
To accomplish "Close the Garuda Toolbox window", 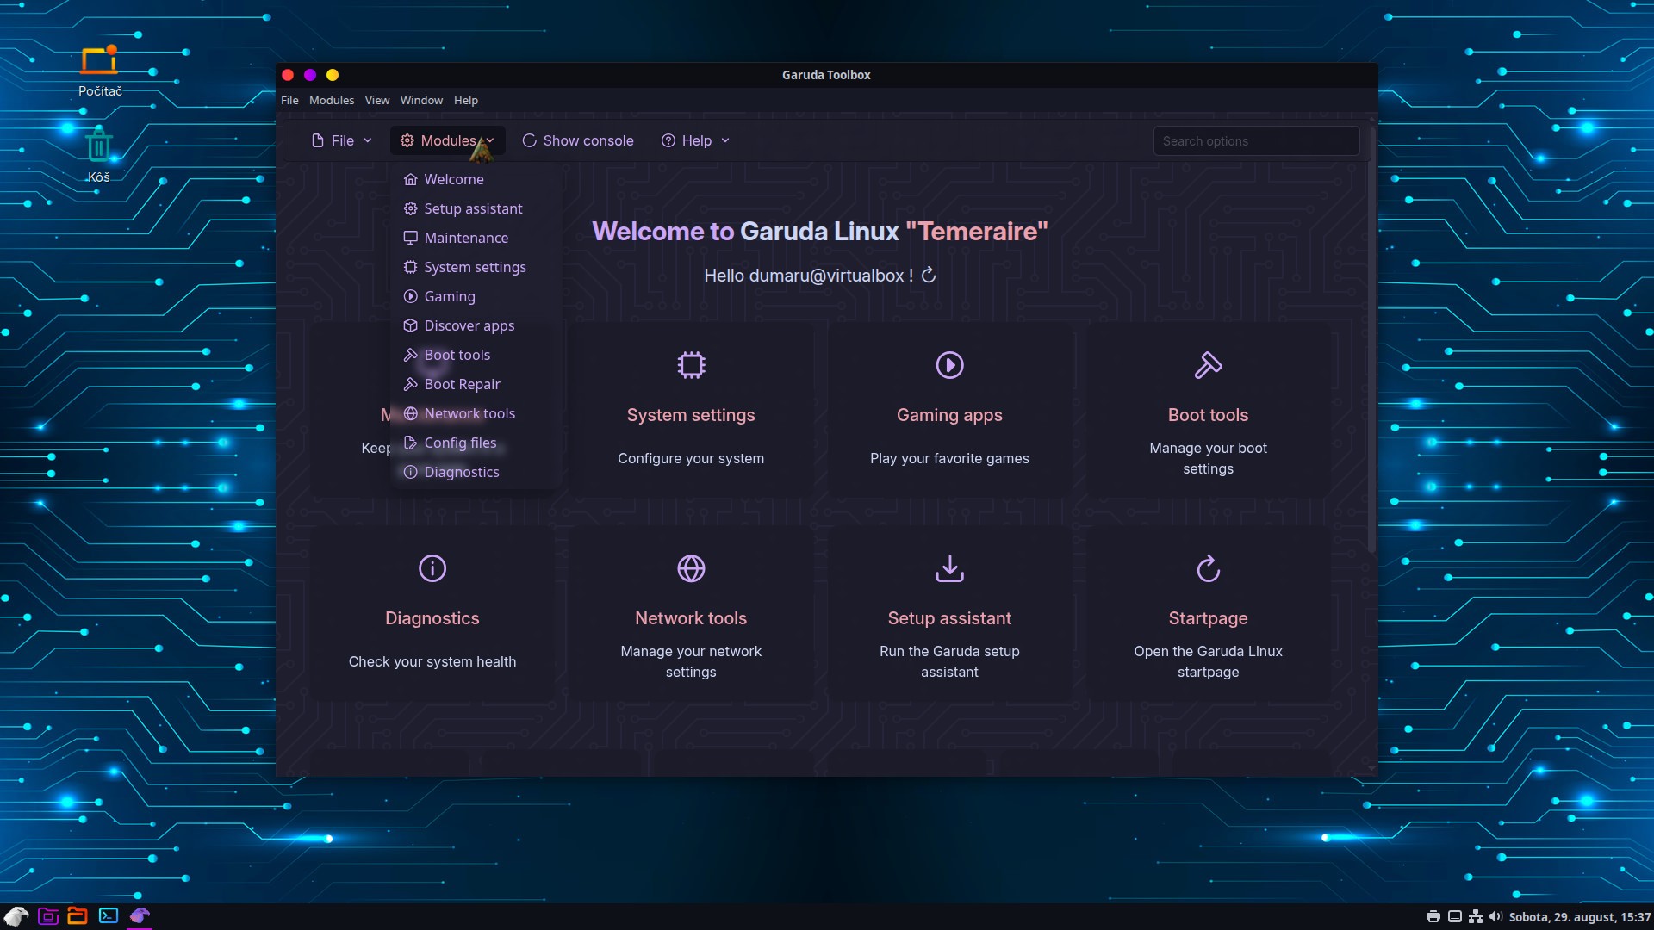I will point(288,75).
